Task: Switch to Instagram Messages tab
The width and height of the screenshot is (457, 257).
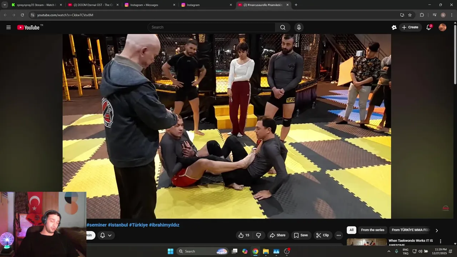Action: [150, 5]
